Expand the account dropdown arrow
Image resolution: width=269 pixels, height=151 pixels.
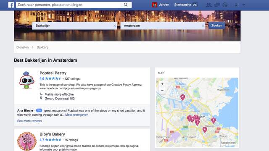[244, 5]
